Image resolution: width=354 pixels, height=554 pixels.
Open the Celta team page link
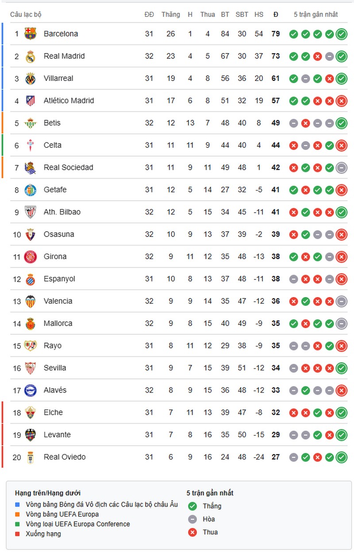coord(53,145)
